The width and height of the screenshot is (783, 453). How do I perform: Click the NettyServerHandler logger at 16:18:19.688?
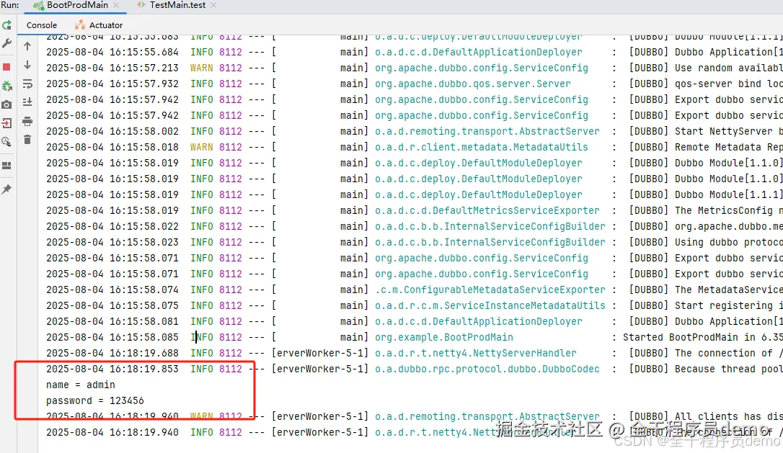[475, 353]
